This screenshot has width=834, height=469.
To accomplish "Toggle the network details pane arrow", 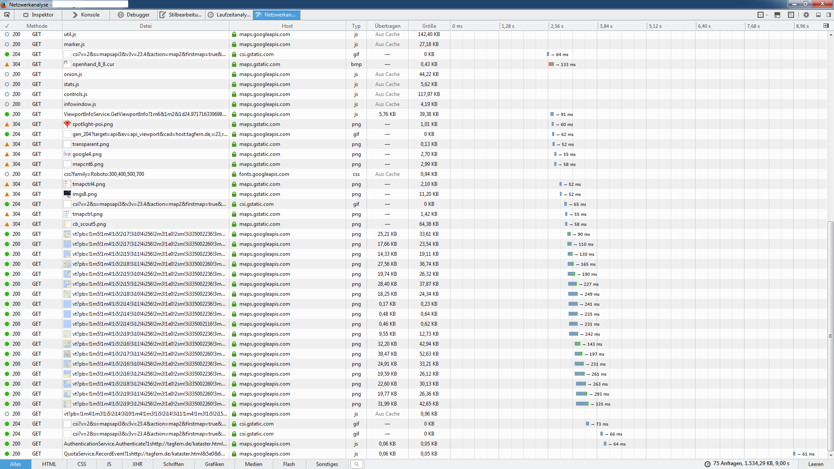I will click(x=826, y=26).
